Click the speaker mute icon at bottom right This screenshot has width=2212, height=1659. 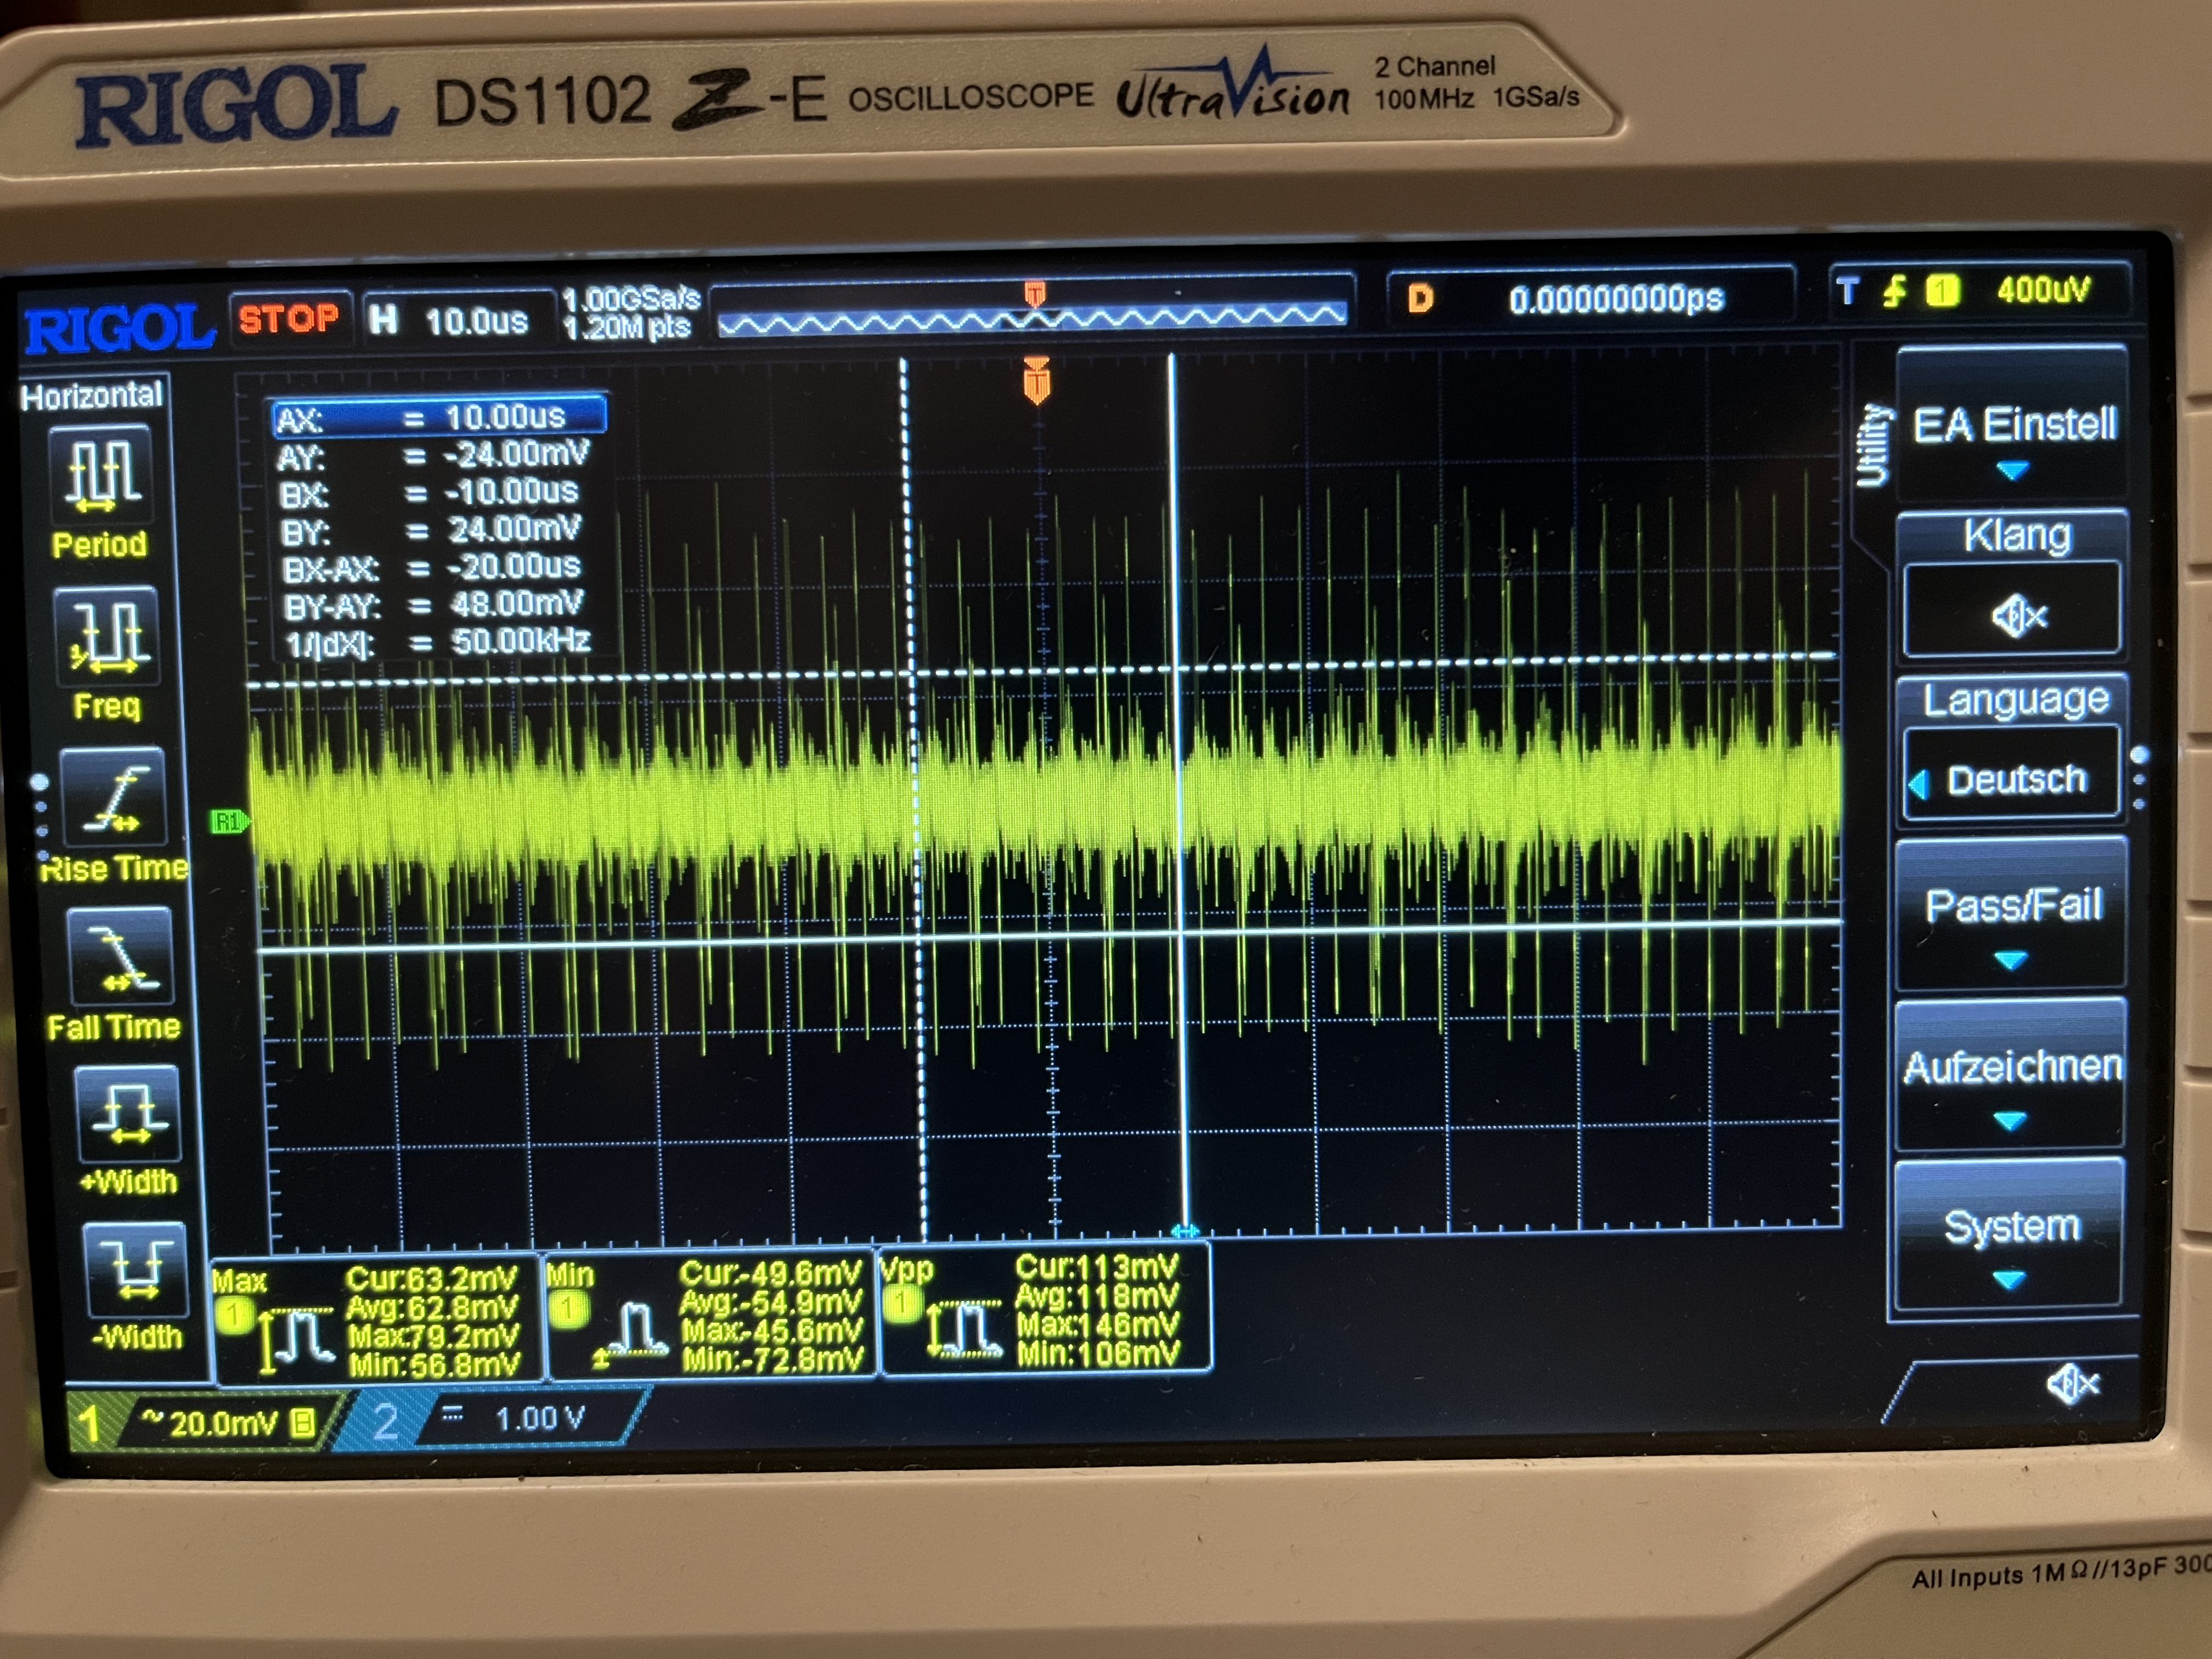point(2072,1384)
